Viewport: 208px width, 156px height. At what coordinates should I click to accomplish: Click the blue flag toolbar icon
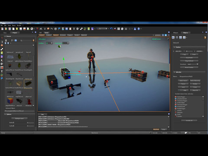coord(59,29)
